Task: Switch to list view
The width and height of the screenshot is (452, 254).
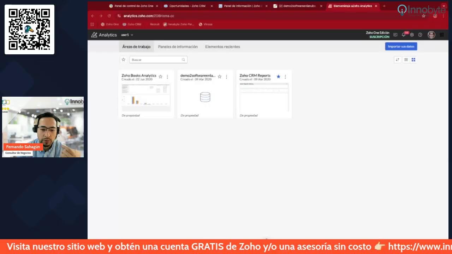Action: click(406, 60)
